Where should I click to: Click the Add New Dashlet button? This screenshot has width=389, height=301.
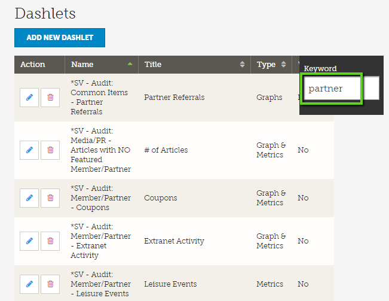click(x=60, y=38)
